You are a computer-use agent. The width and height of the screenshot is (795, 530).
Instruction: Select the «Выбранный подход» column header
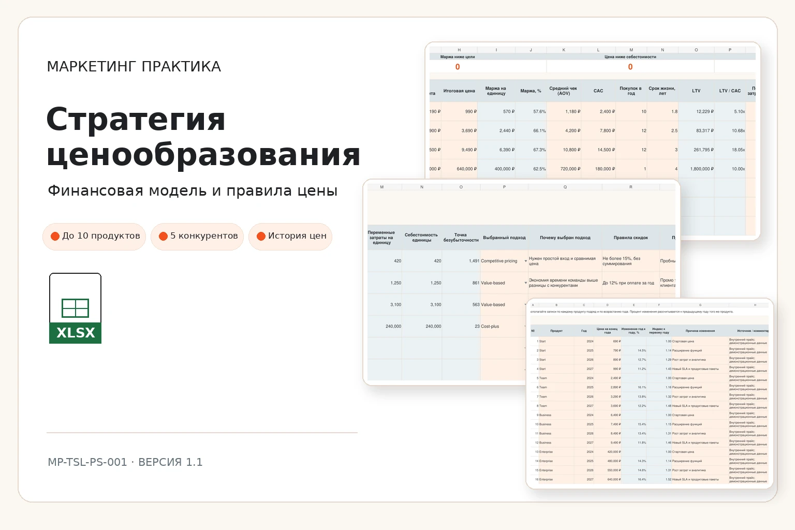click(504, 238)
